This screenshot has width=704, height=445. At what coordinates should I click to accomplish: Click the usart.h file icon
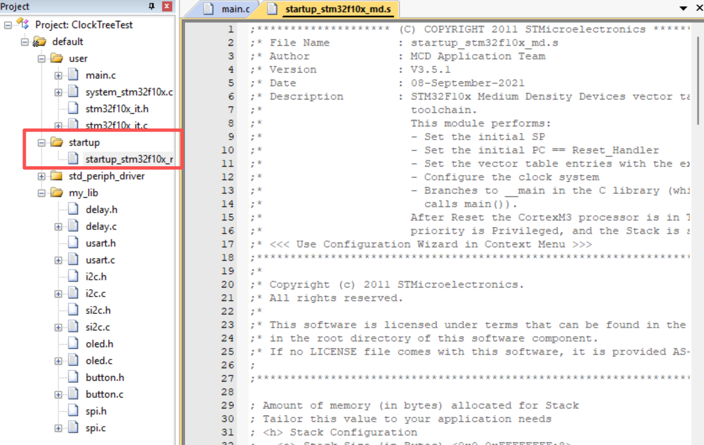(x=73, y=243)
